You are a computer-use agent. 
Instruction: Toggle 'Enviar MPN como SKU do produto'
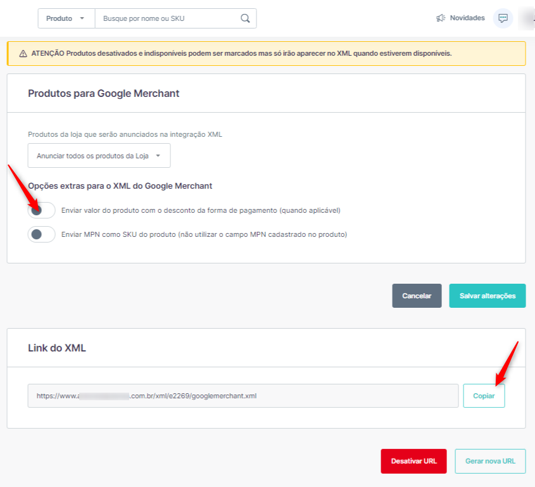pyautogui.click(x=41, y=234)
